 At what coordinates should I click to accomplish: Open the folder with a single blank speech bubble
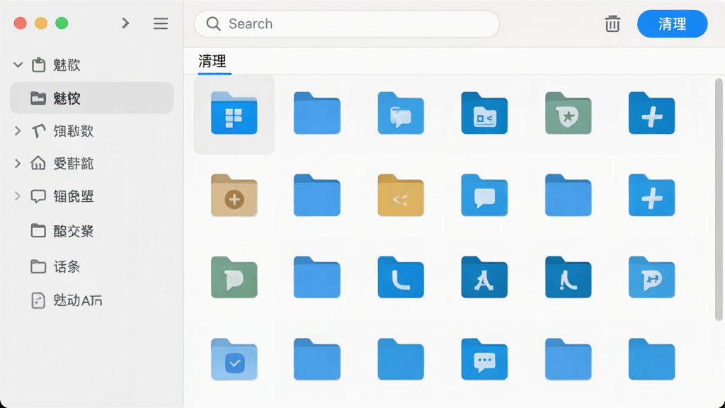(484, 195)
